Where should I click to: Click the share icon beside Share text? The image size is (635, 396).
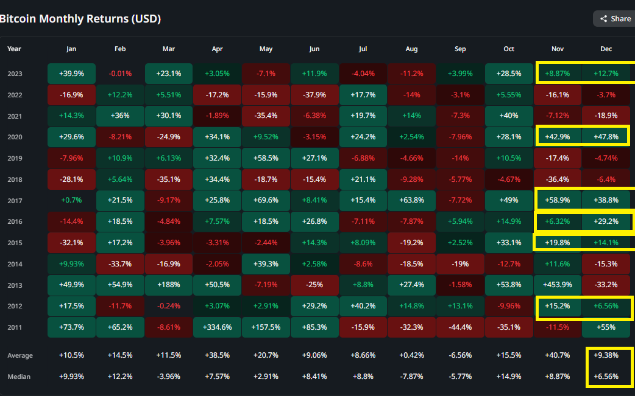point(603,19)
